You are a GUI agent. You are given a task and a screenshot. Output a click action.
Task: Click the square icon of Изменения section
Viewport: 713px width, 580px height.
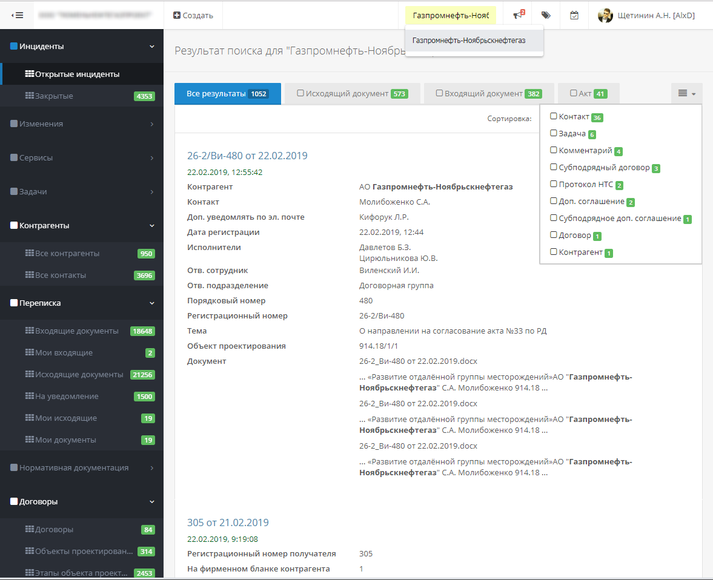(14, 124)
